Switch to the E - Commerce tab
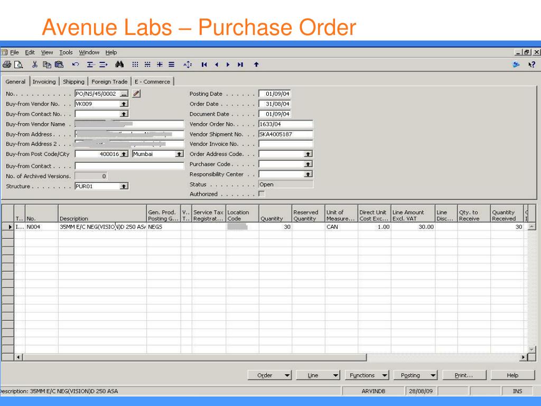The height and width of the screenshot is (406, 541). pos(153,82)
